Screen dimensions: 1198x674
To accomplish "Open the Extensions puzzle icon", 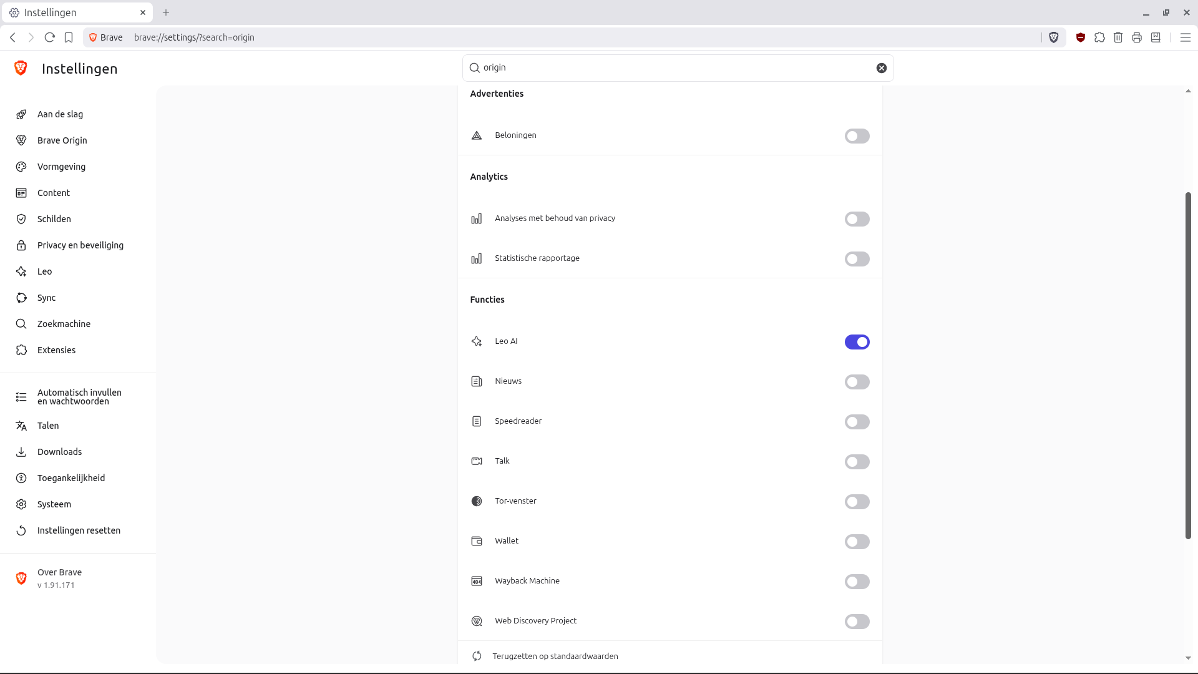I will [1099, 37].
